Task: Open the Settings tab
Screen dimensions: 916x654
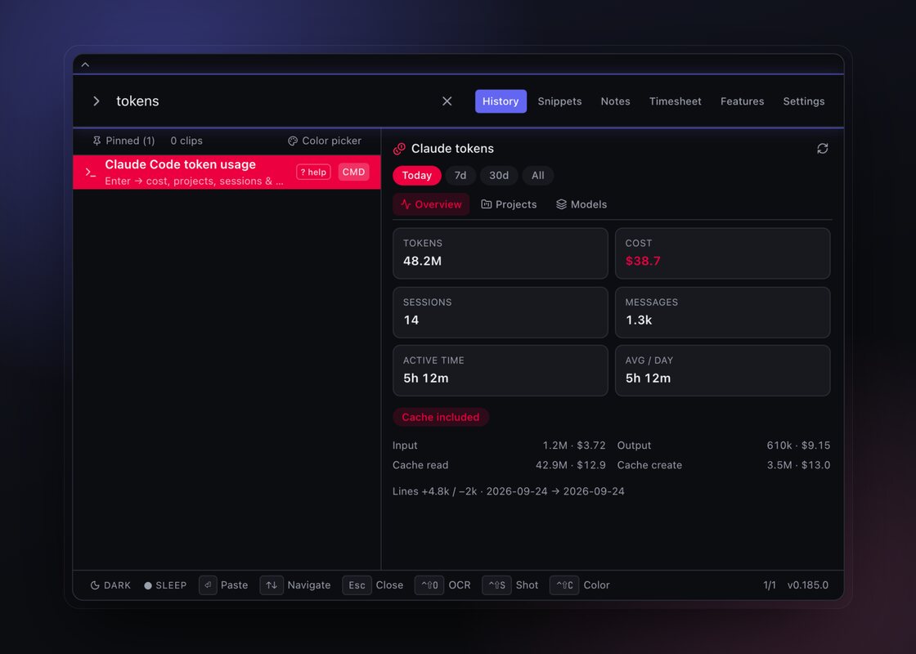Action: click(804, 101)
